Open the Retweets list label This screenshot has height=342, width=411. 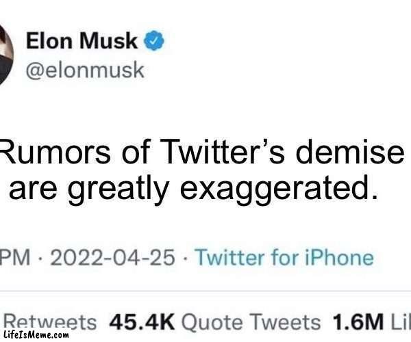click(x=49, y=321)
